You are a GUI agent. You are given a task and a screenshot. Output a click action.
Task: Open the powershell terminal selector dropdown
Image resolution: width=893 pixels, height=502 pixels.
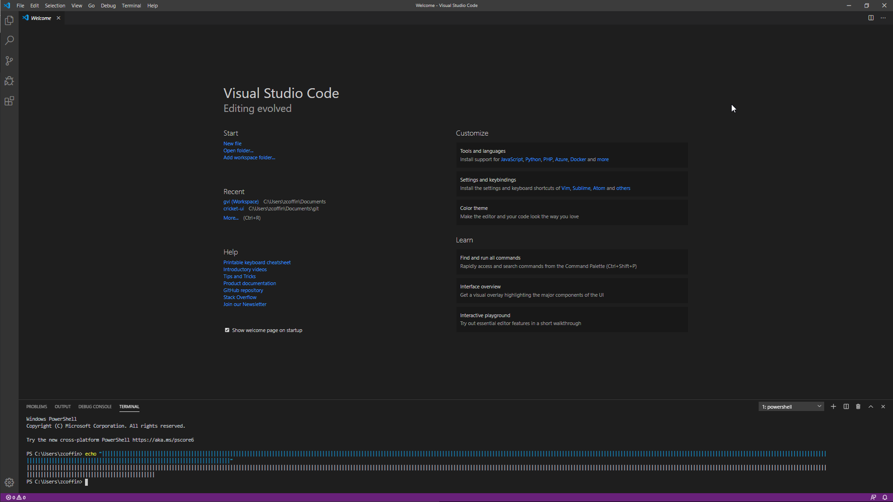791,407
